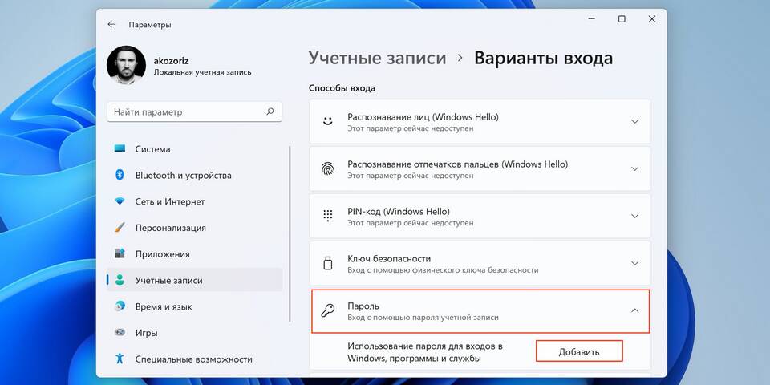The width and height of the screenshot is (770, 385).
Task: Click Учетные записи breadcrumb link
Action: [377, 59]
